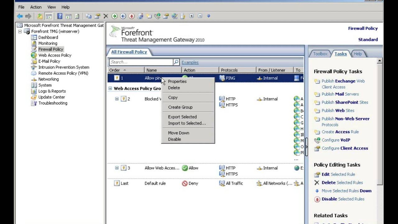Click the task pane collapse splitter handle
The image size is (398, 224).
point(306,147)
